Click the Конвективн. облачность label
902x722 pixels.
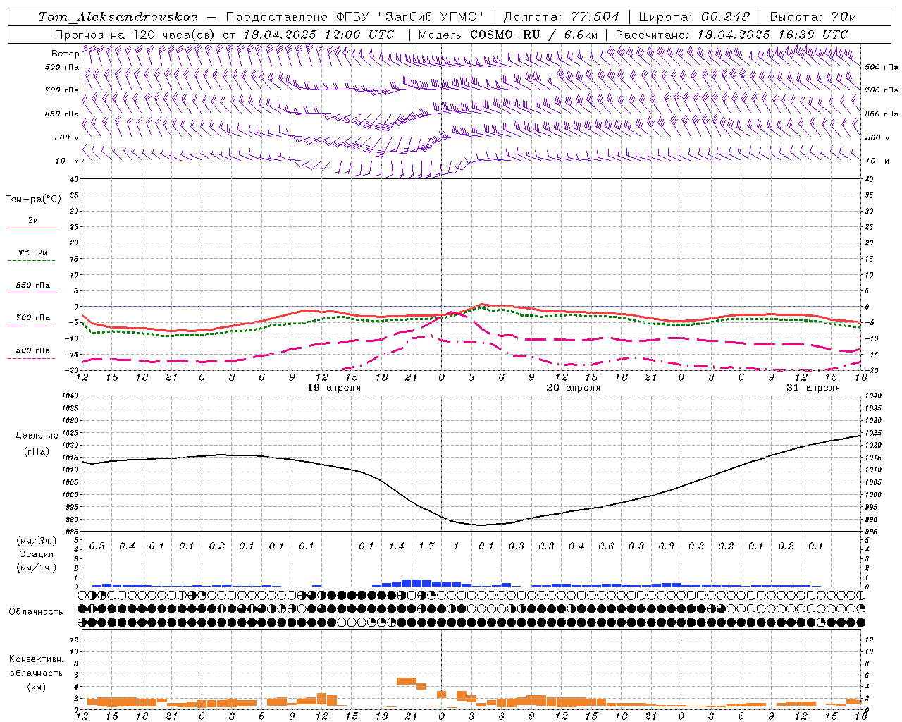tap(36, 666)
